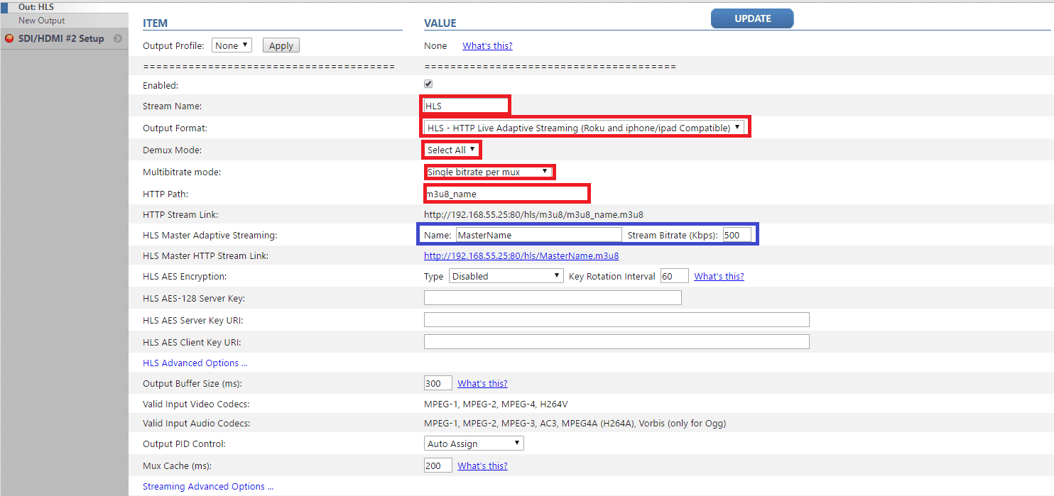Open What's this link for Key Rotation
The height and width of the screenshot is (496, 1054).
click(x=719, y=276)
